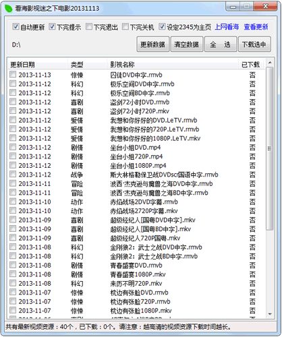
Task: Enable the 下完关机 checkbox
Action: pyautogui.click(x=125, y=27)
